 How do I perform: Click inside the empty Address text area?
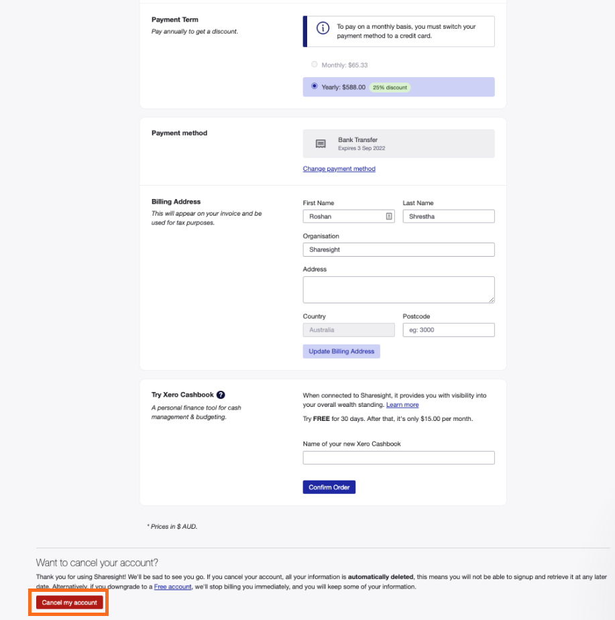(398, 290)
